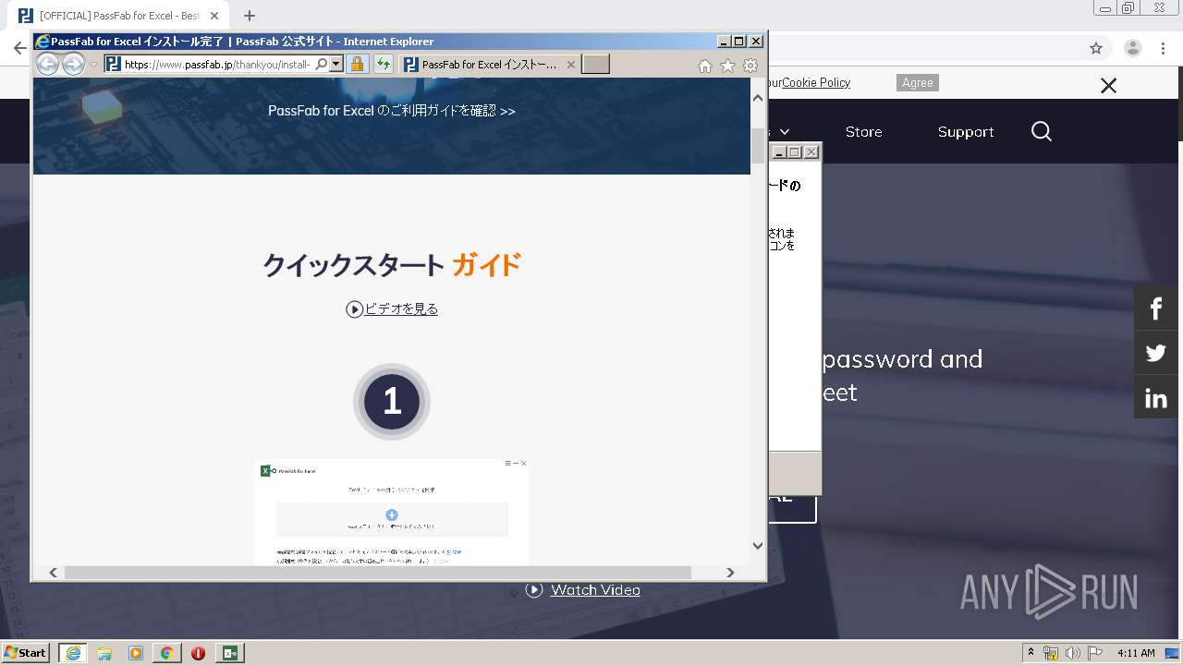
Task: Share the page on Facebook
Action: [x=1156, y=308]
